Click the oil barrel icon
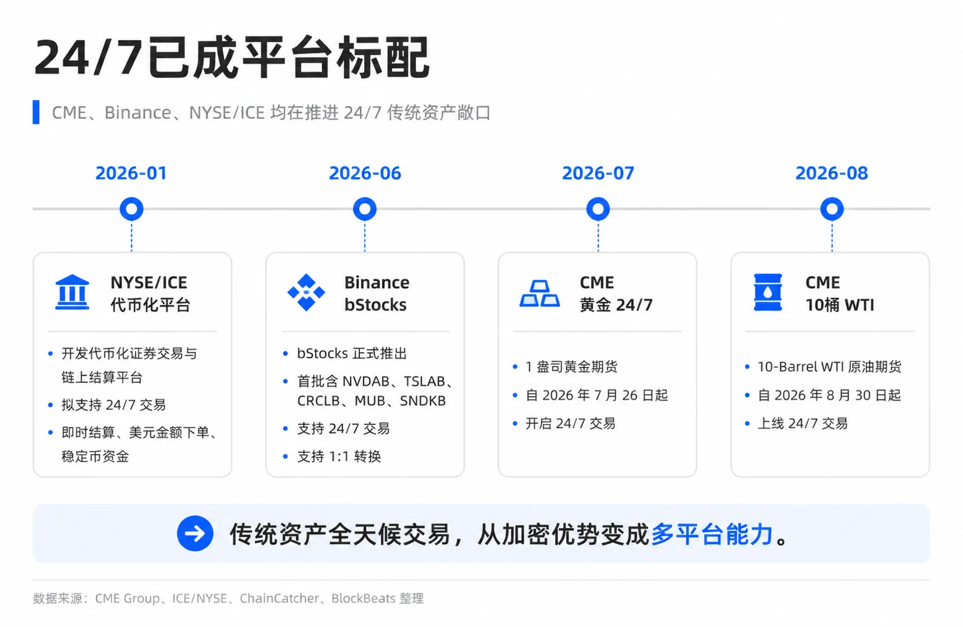The image size is (963, 627). (768, 292)
